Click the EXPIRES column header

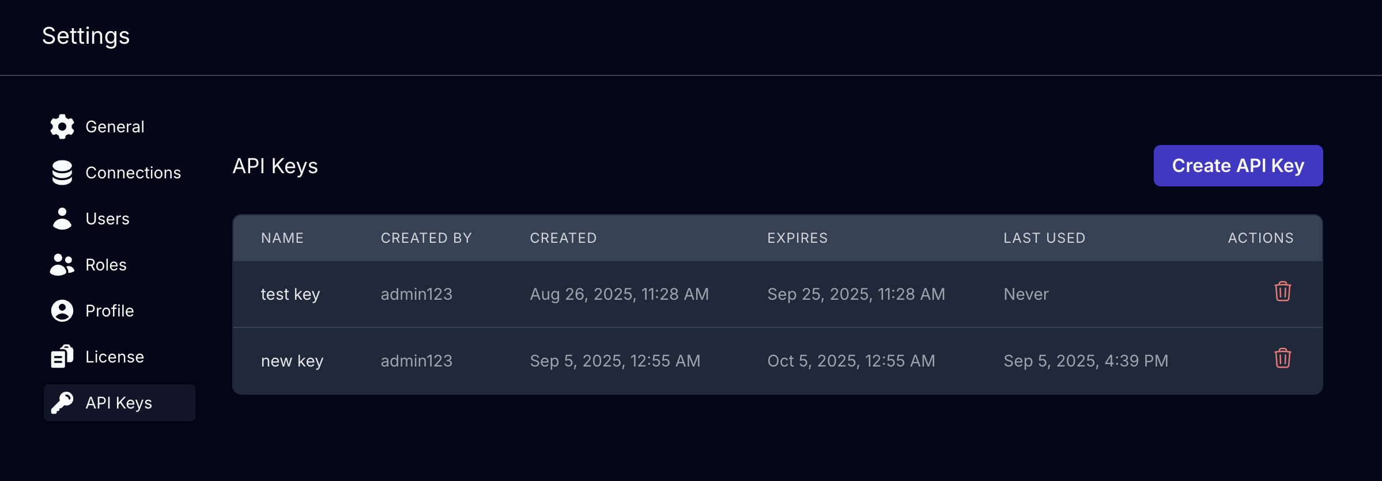click(798, 238)
